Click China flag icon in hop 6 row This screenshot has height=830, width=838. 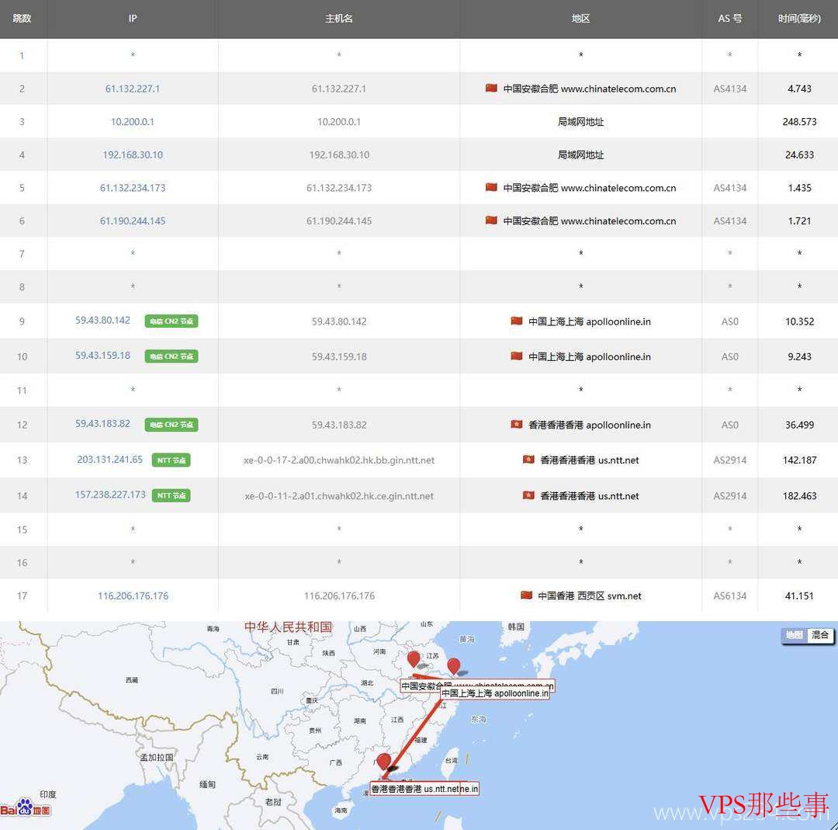(491, 221)
